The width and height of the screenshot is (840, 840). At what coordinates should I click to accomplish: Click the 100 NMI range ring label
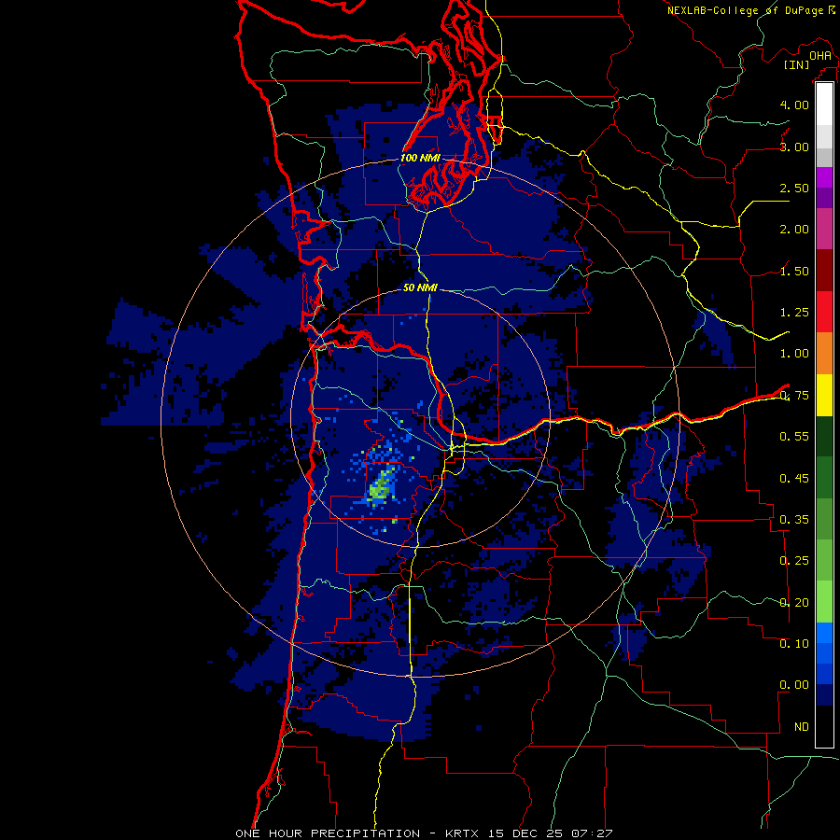pyautogui.click(x=420, y=158)
